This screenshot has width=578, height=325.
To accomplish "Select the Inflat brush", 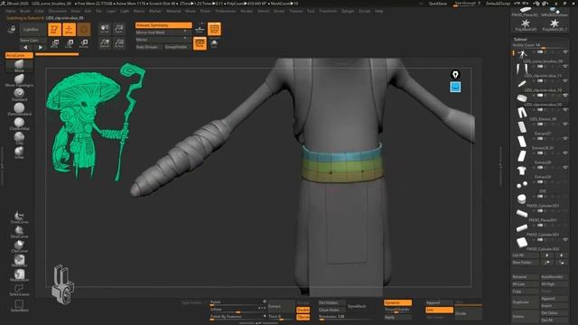I will click(x=19, y=153).
